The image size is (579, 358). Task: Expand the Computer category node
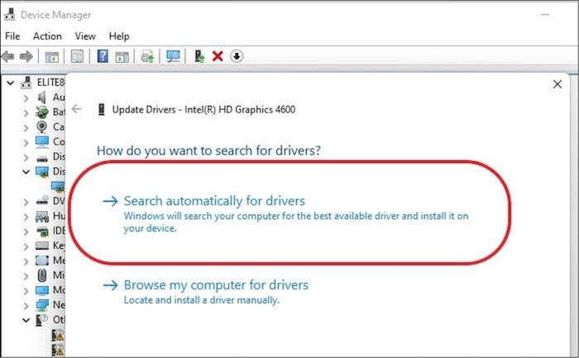(x=26, y=142)
